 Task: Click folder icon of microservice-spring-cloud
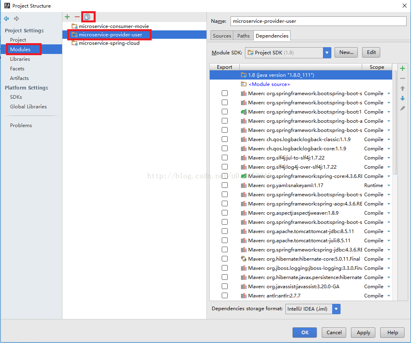coord(74,43)
